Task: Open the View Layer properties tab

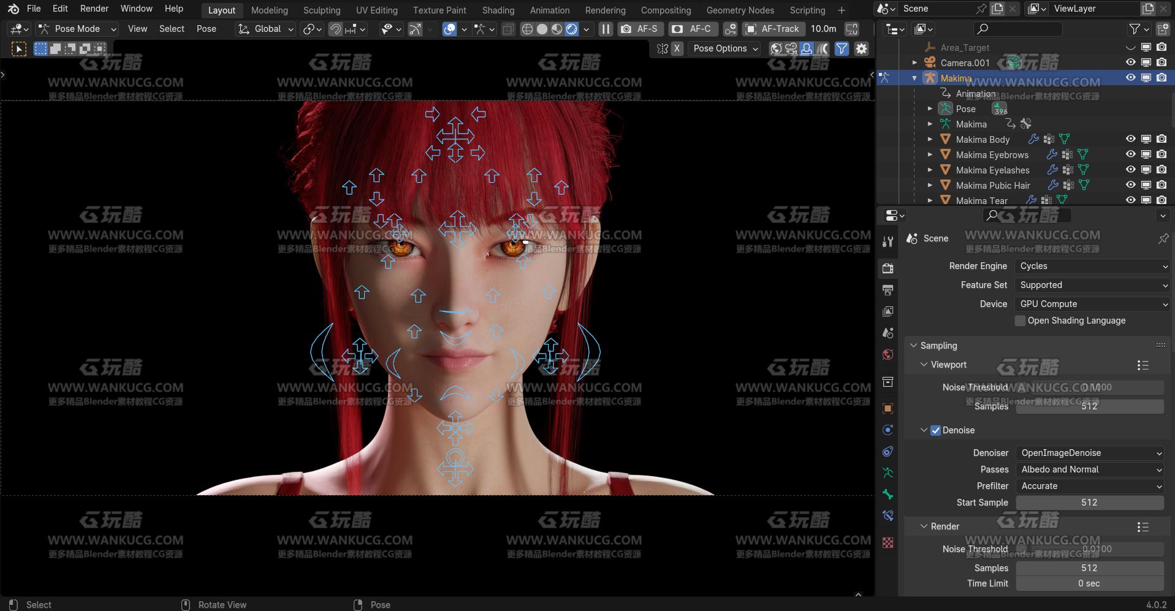Action: 888,311
